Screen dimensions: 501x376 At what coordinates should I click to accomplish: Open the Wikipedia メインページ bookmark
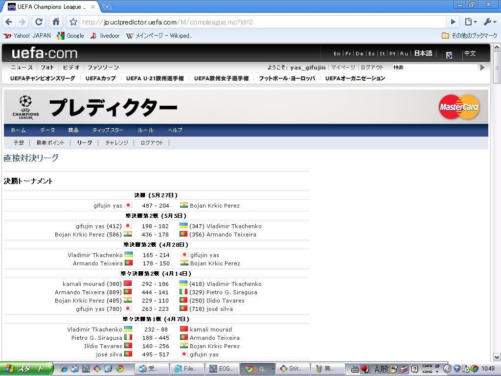click(x=159, y=36)
